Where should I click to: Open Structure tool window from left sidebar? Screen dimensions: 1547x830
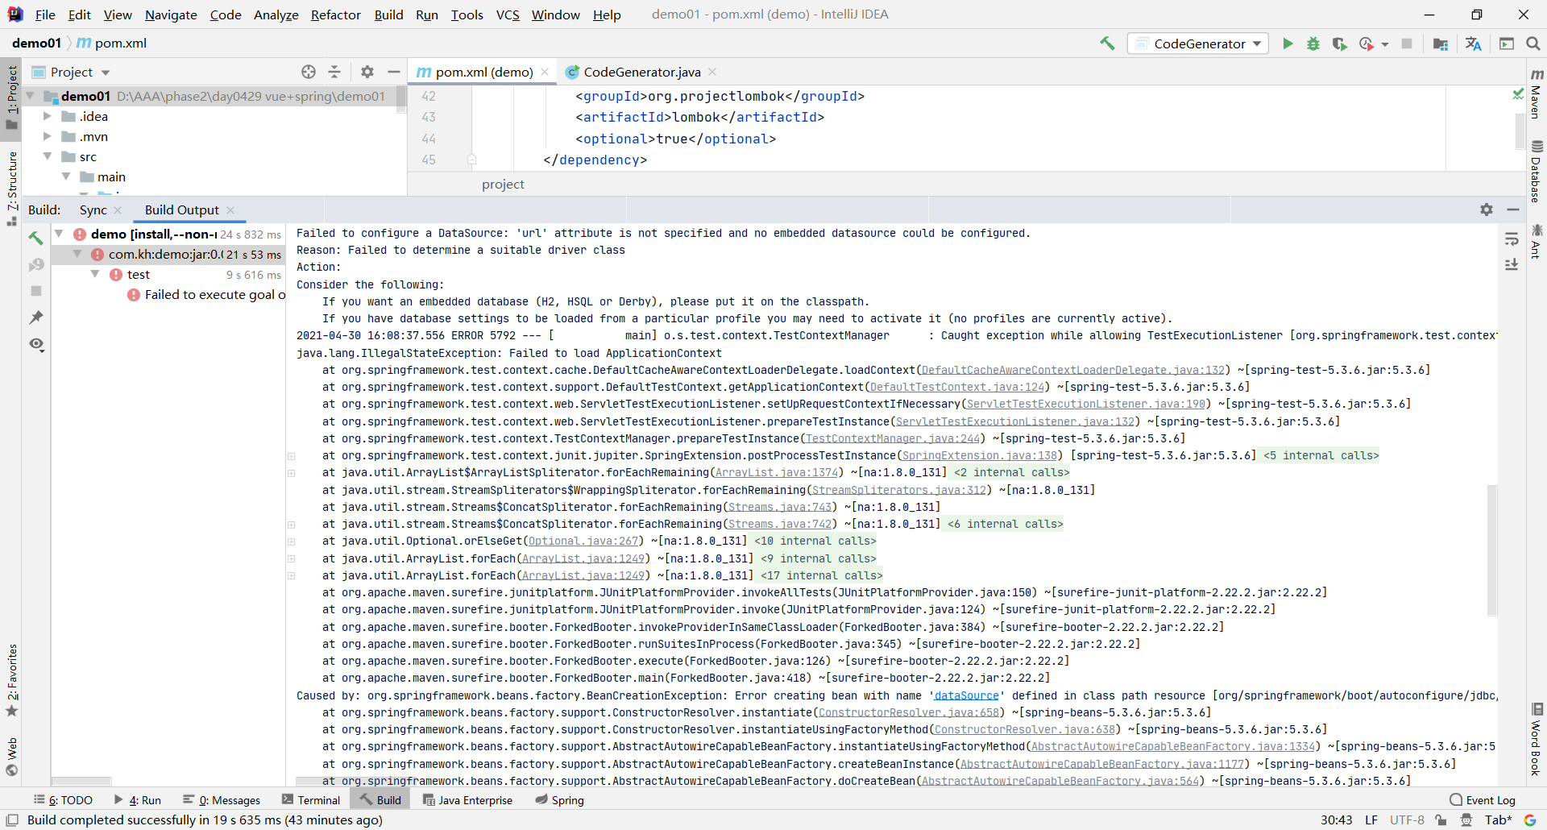[x=12, y=188]
